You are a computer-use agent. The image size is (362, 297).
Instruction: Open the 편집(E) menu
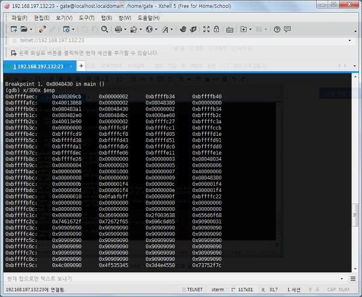pyautogui.click(x=42, y=18)
